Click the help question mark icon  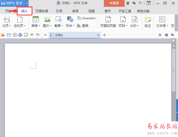coord(140,3)
